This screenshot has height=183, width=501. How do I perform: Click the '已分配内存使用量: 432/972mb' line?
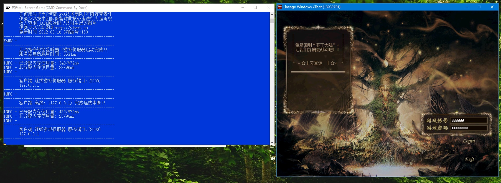point(49,112)
